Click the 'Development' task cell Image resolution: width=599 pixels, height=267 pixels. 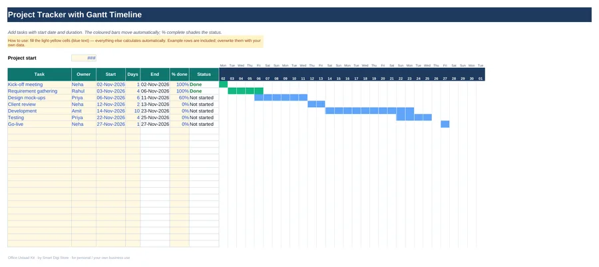(x=39, y=111)
